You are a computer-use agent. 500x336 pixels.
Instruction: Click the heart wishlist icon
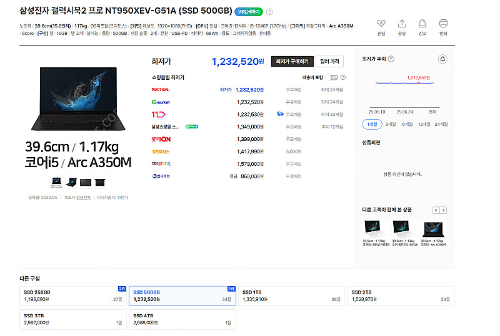coord(381,24)
